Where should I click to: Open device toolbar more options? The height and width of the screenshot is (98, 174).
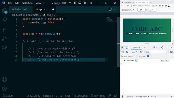tap(171, 10)
